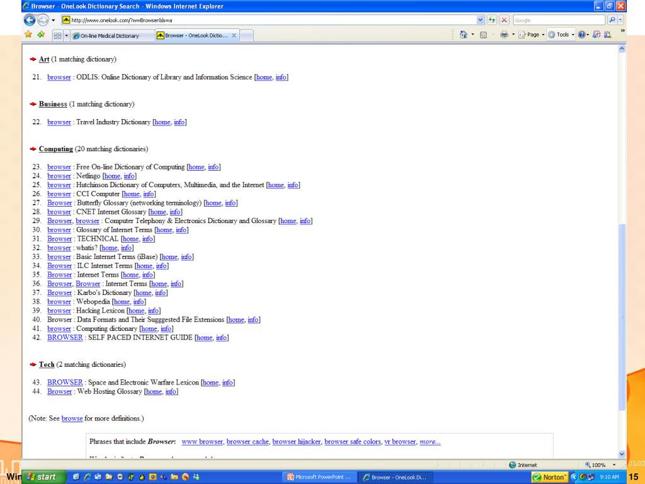The image size is (645, 484).
Task: Click the OneLook site icon in address bar
Action: pyautogui.click(x=66, y=20)
